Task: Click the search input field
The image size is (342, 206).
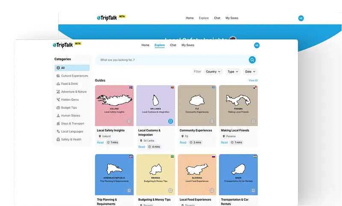Action: coord(171,60)
